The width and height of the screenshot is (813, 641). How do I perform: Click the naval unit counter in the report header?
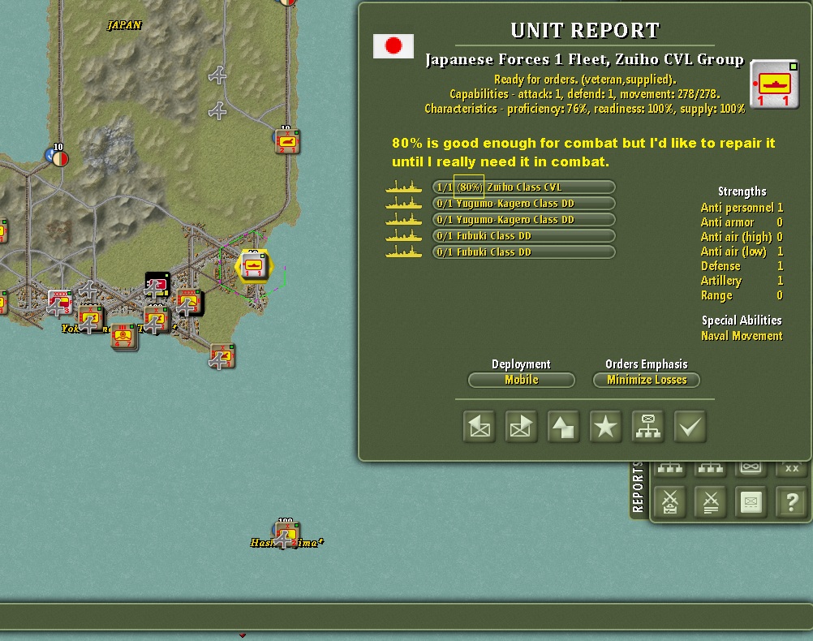tap(774, 84)
